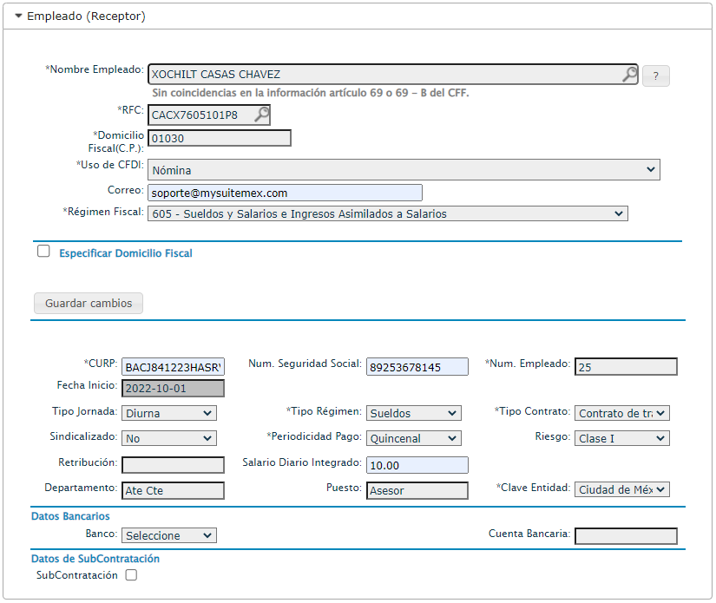Focus the Salario Diario Integrado field
716x603 pixels.
(417, 466)
